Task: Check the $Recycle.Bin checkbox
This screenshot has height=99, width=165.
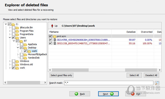Action: click(13, 28)
